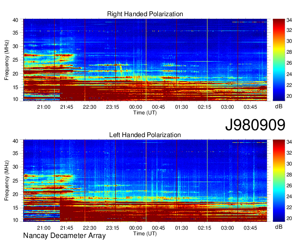Click the 22:30 time tick on Left Handed plot
Viewport: 297px width, 241px height.
(x=90, y=228)
